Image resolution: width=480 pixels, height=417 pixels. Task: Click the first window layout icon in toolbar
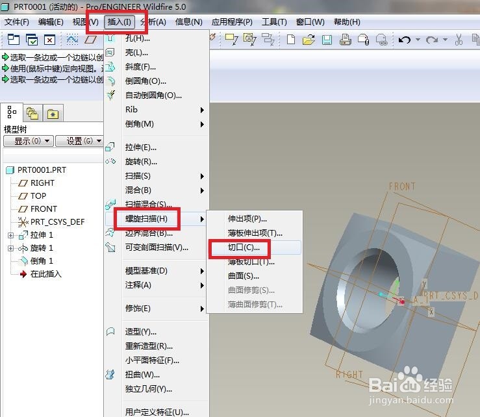14,40
